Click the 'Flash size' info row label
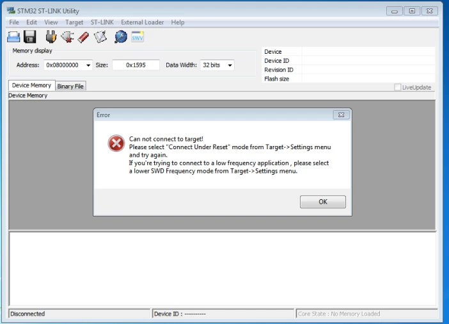 [x=276, y=79]
